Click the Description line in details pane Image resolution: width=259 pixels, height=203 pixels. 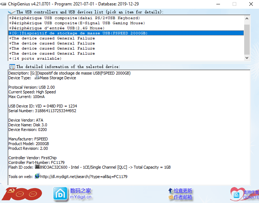tap(69, 73)
